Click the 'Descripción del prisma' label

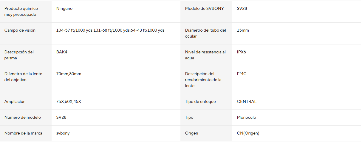pos(19,55)
